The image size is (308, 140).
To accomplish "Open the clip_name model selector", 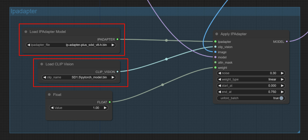I will pyautogui.click(x=79, y=77).
